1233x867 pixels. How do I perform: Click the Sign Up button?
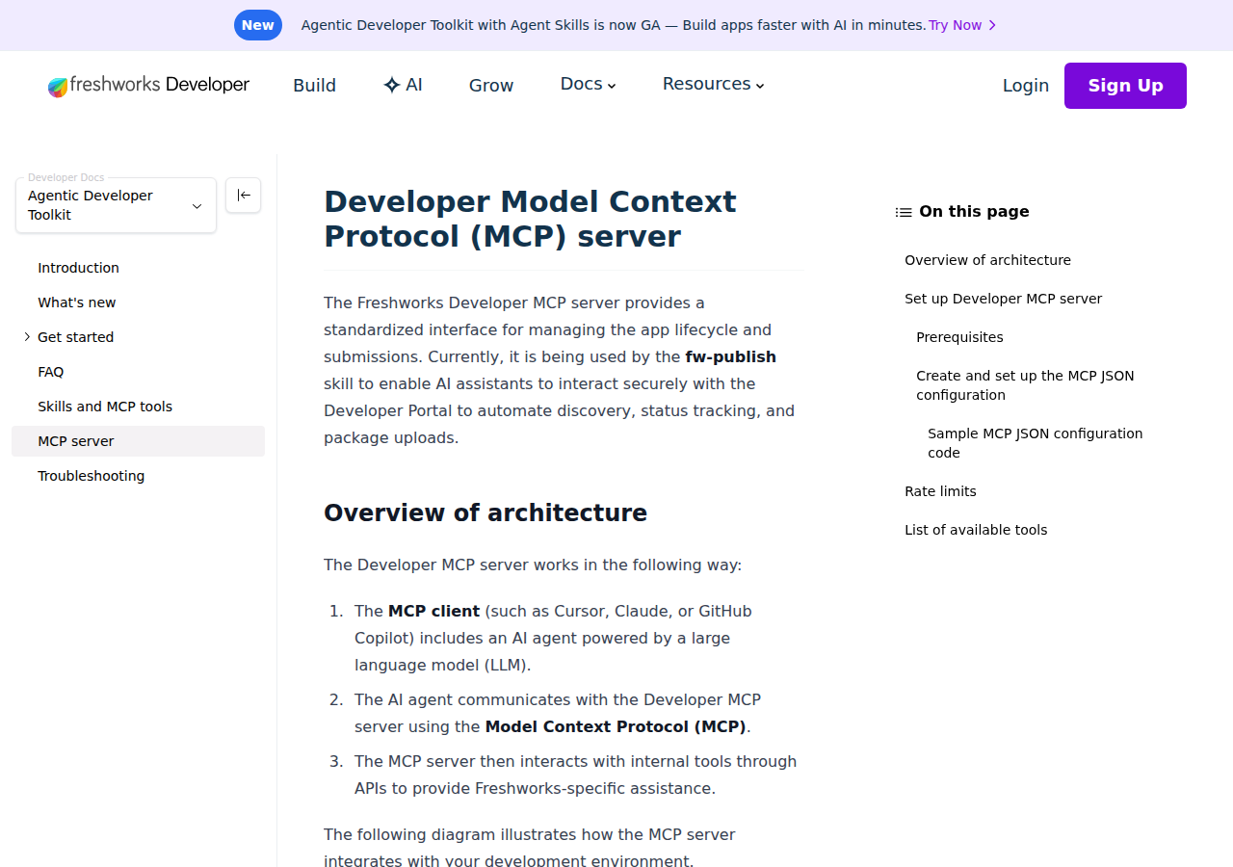point(1125,86)
